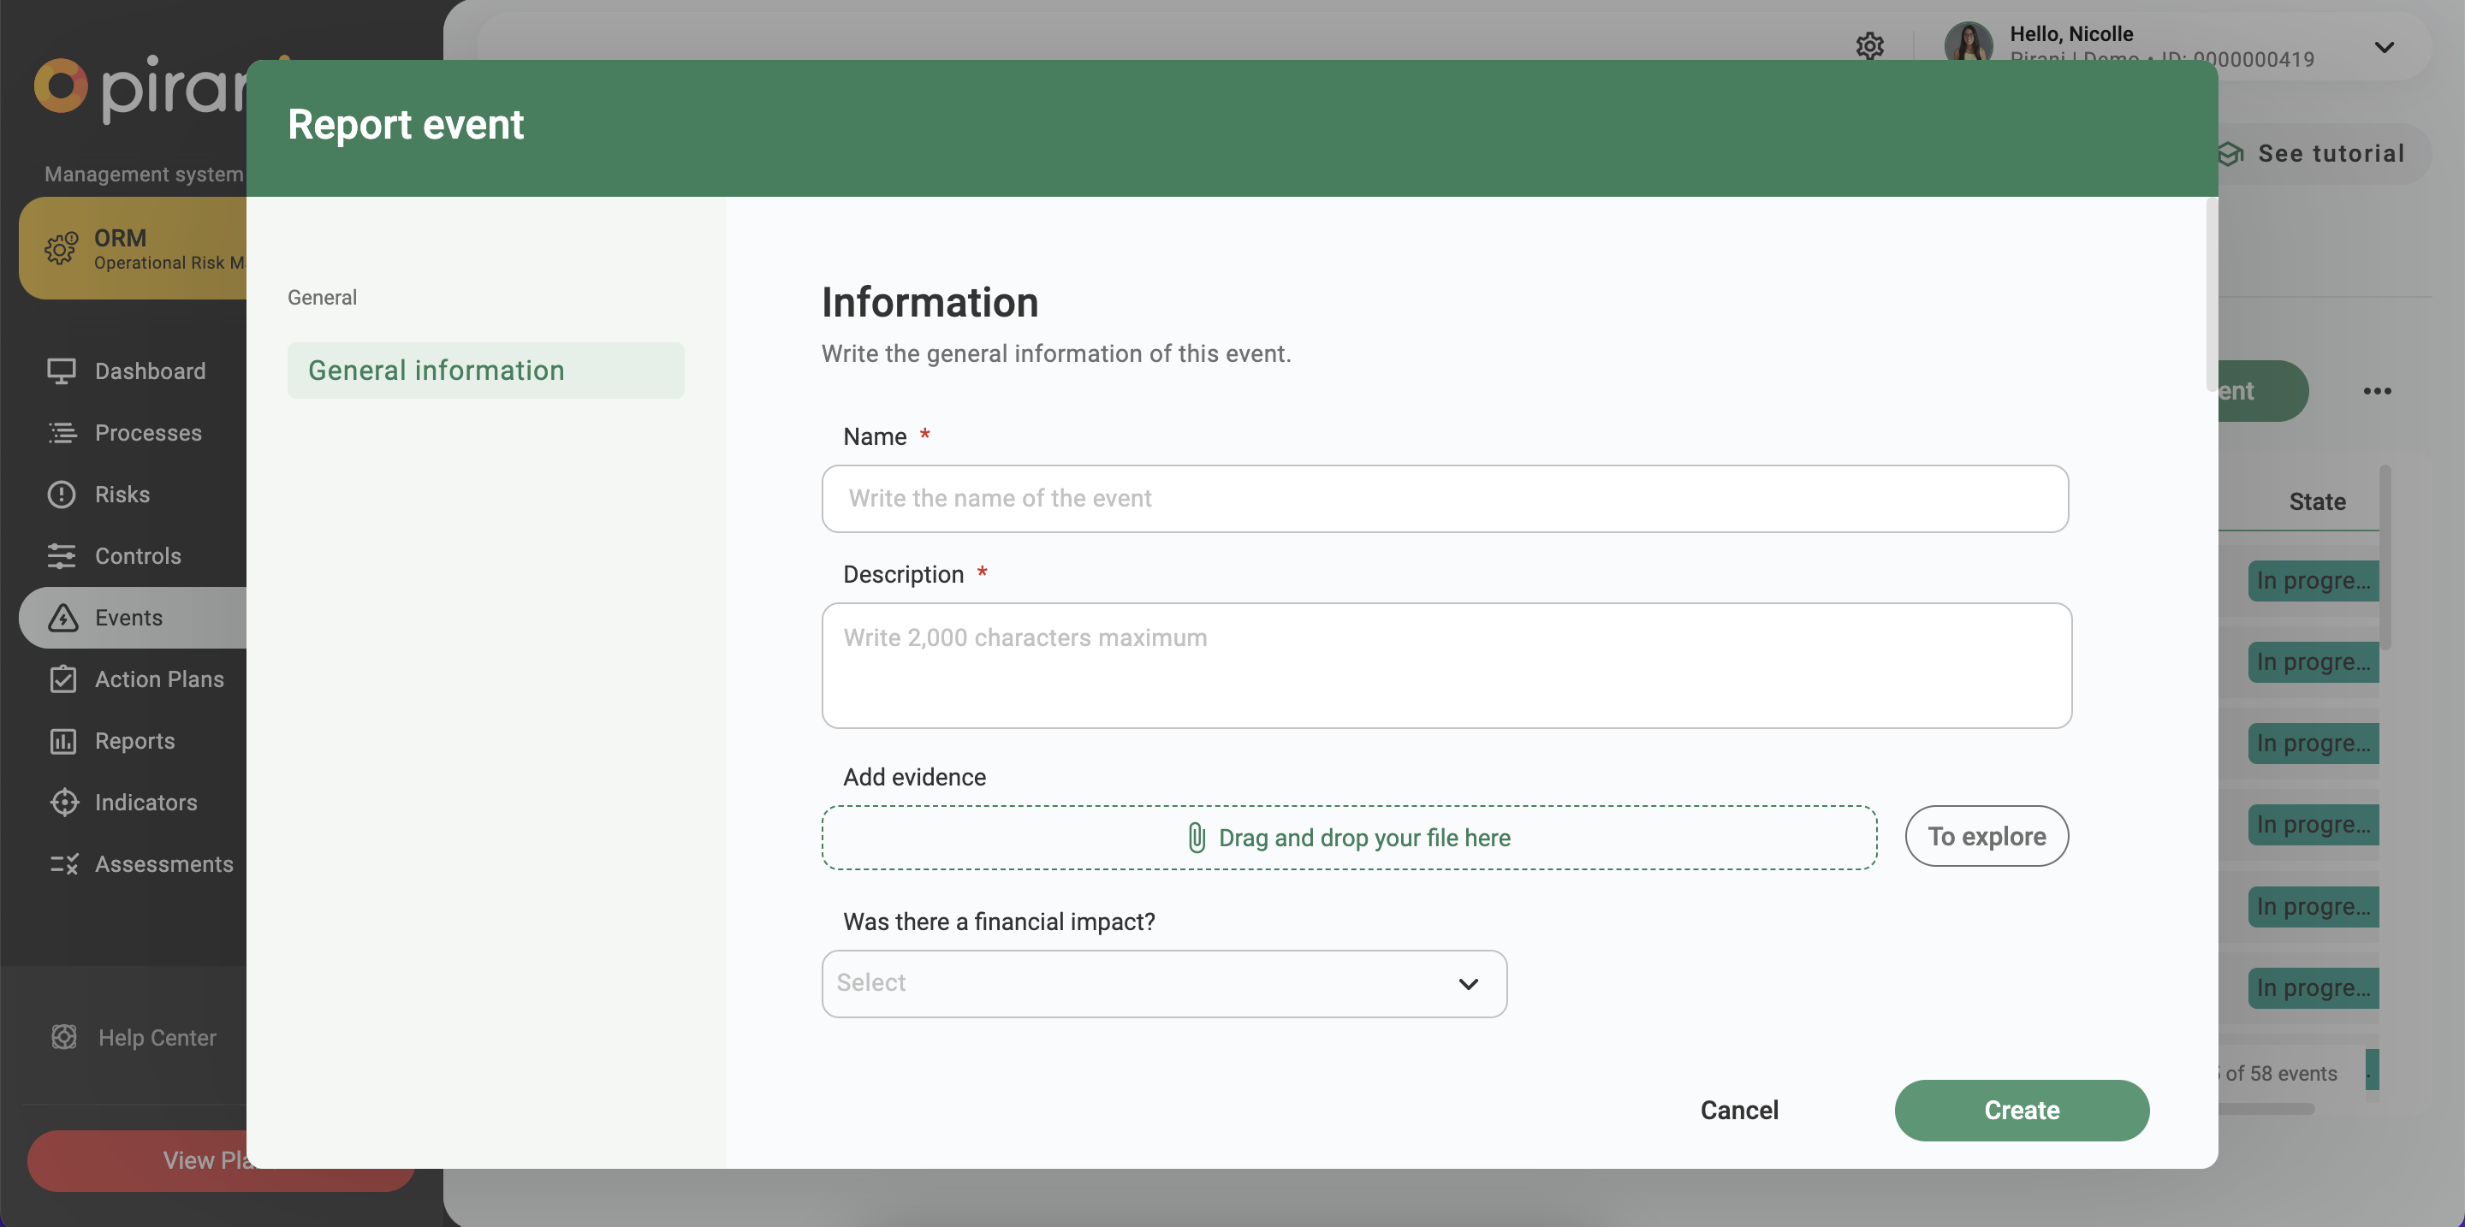
Task: Click the first In progress status badge
Action: (2313, 580)
